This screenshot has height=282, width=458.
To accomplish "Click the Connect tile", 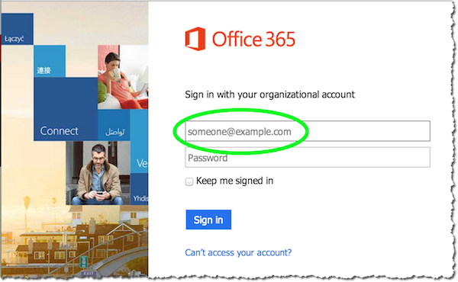I will click(66, 109).
